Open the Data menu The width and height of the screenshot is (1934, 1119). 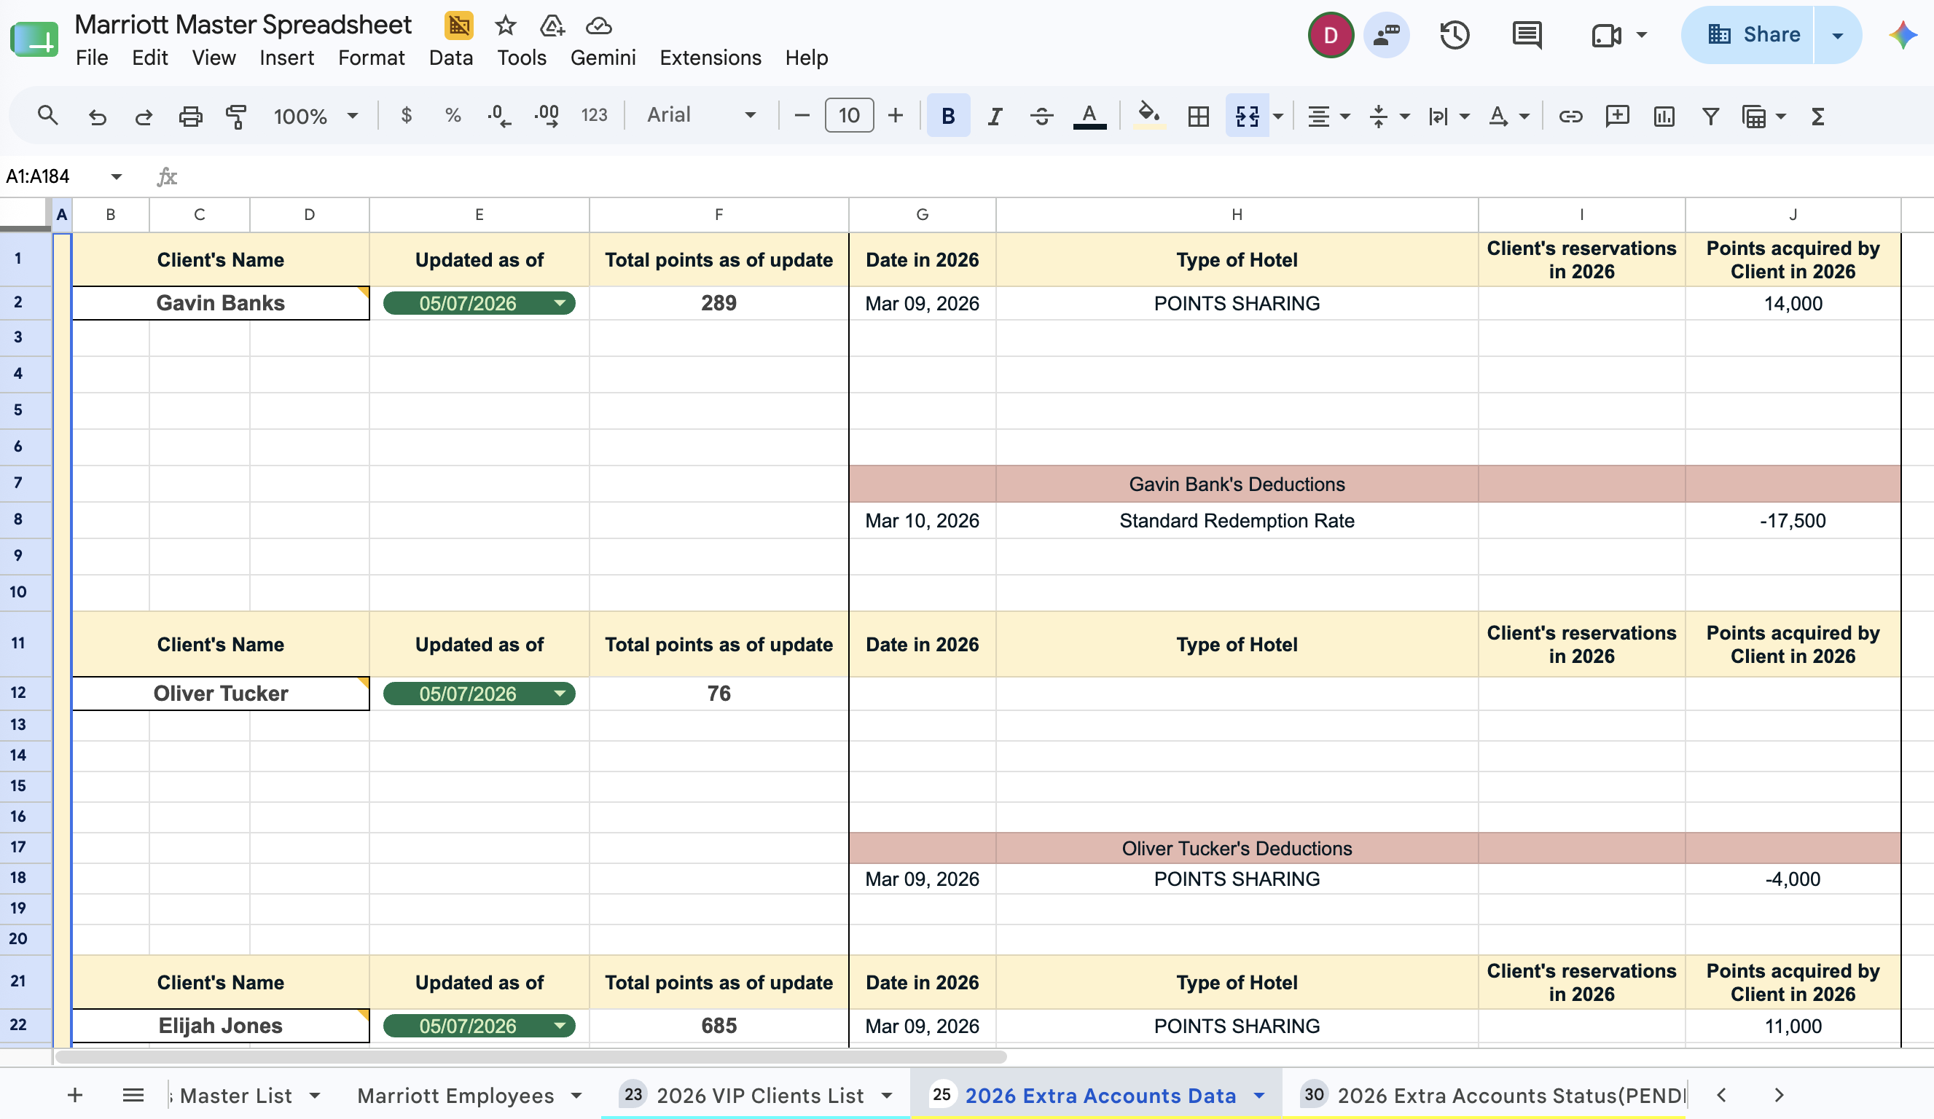coord(450,58)
